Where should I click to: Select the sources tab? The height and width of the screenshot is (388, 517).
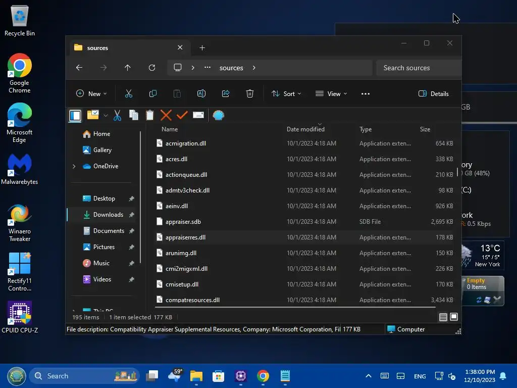click(x=129, y=48)
